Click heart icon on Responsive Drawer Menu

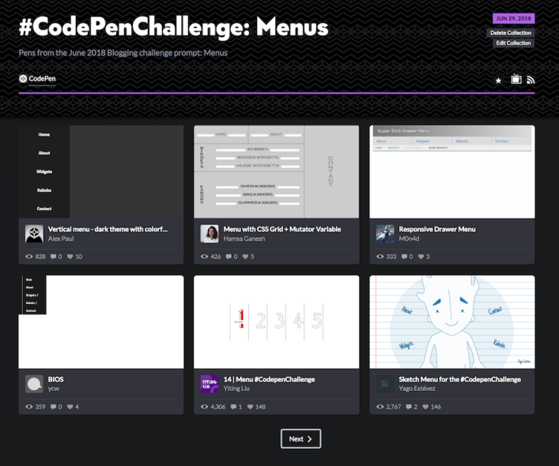click(x=421, y=257)
